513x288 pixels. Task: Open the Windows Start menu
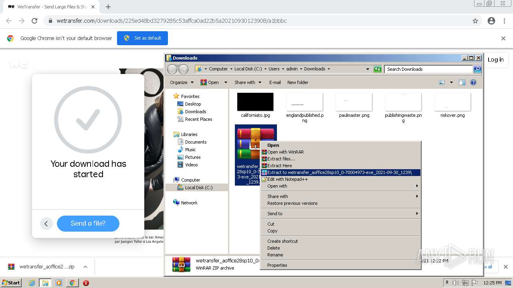click(x=11, y=282)
